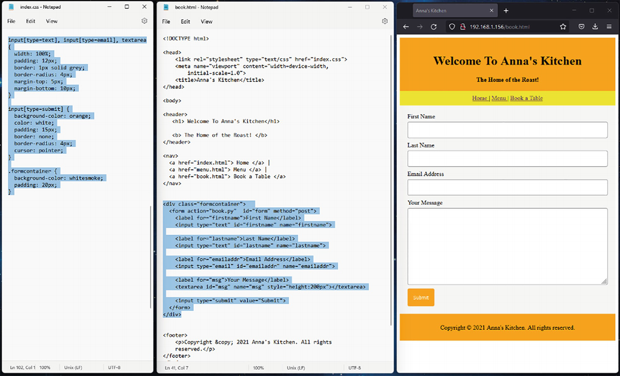Click inside Your Message textarea
This screenshot has width=620, height=376.
tap(507, 246)
